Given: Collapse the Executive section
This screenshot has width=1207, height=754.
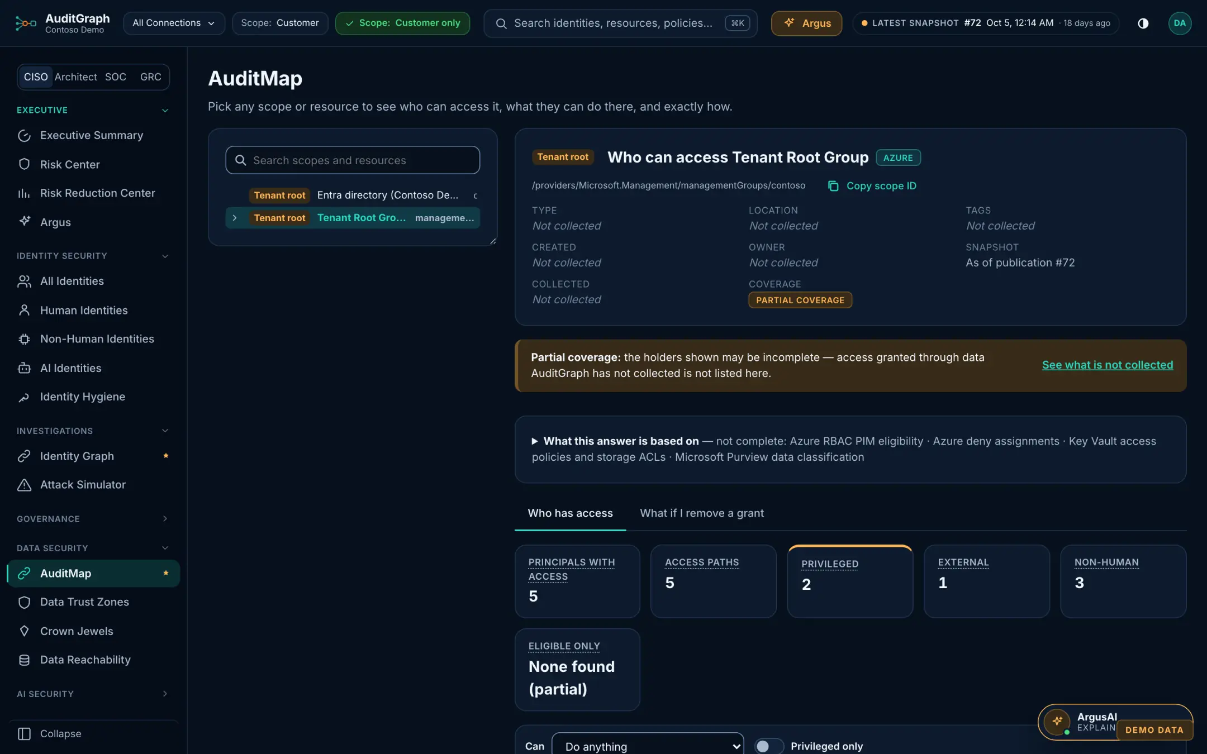Looking at the screenshot, I should (165, 110).
